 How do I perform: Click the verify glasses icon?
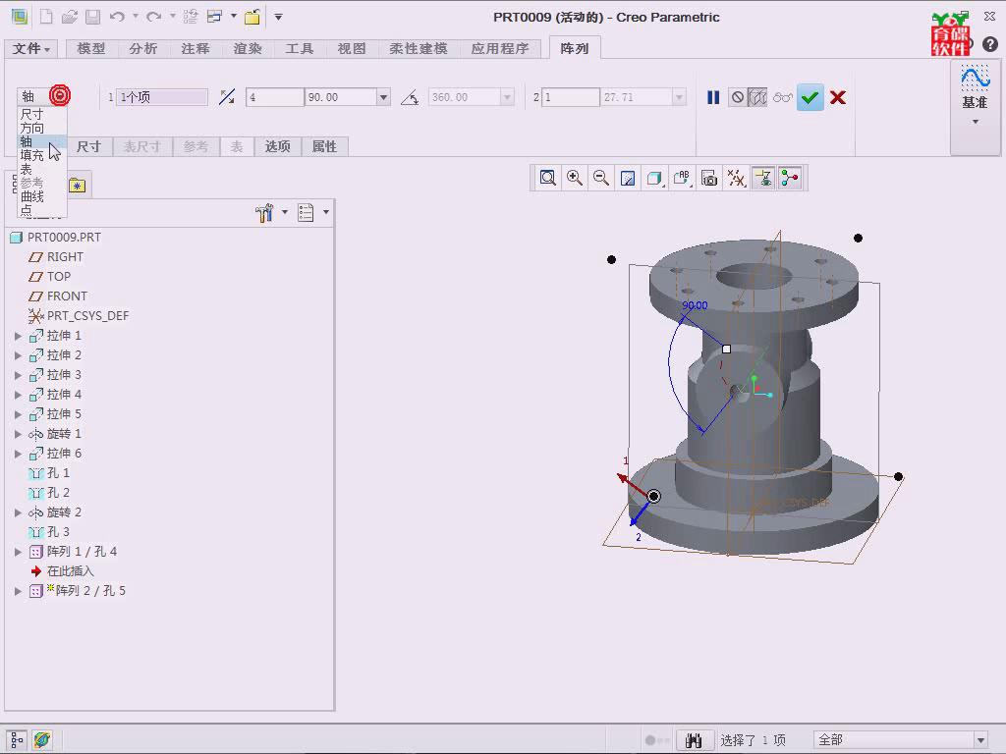tap(782, 97)
